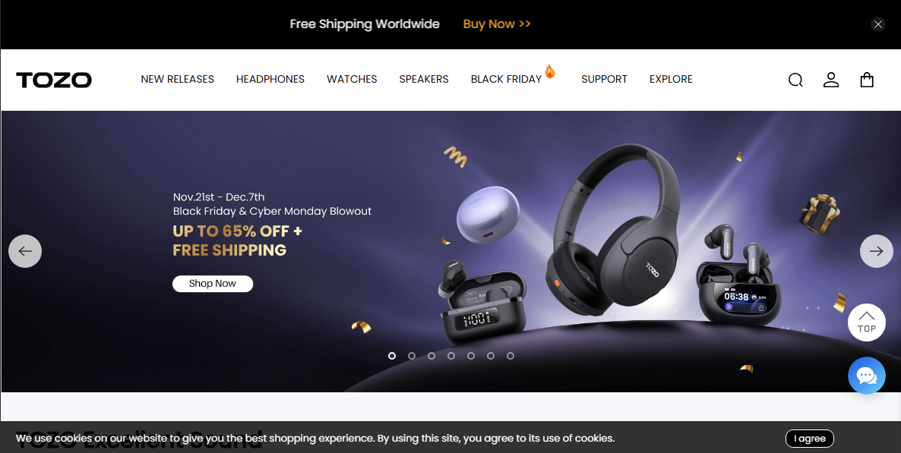Open the shopping bag cart icon

click(867, 80)
